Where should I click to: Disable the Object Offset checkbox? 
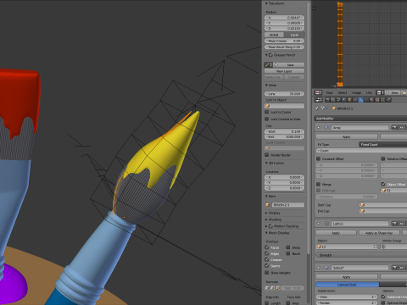[383, 184]
